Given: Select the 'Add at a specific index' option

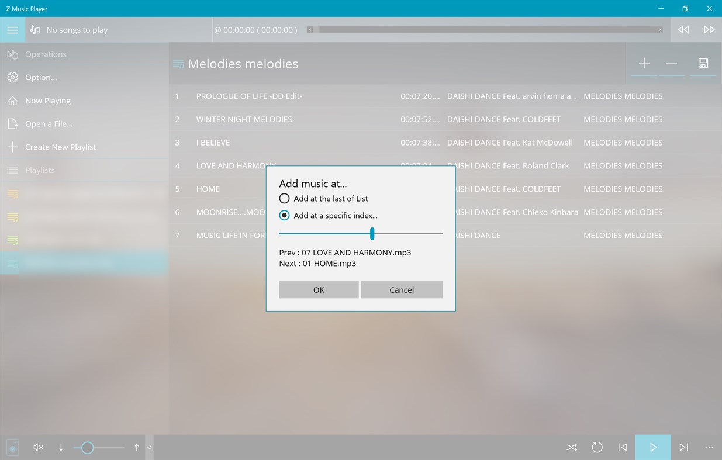Looking at the screenshot, I should coord(284,215).
